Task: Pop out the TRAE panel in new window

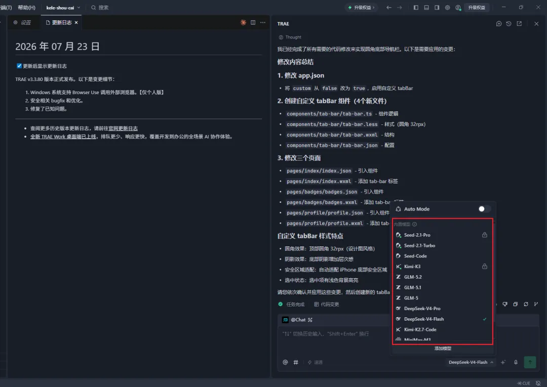Action: [x=519, y=24]
